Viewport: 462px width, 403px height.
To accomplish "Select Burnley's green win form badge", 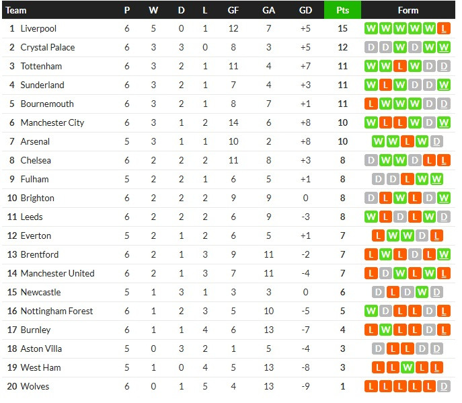I will tap(386, 330).
